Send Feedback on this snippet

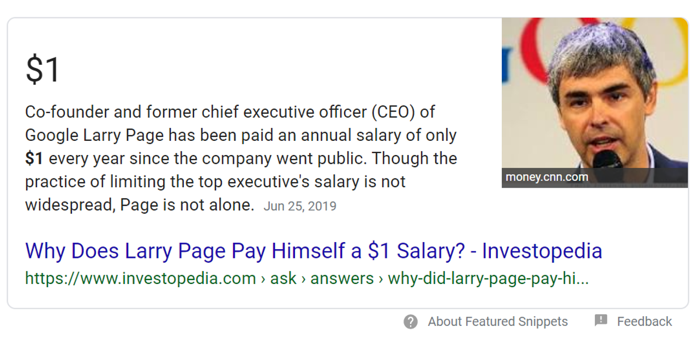pos(643,320)
